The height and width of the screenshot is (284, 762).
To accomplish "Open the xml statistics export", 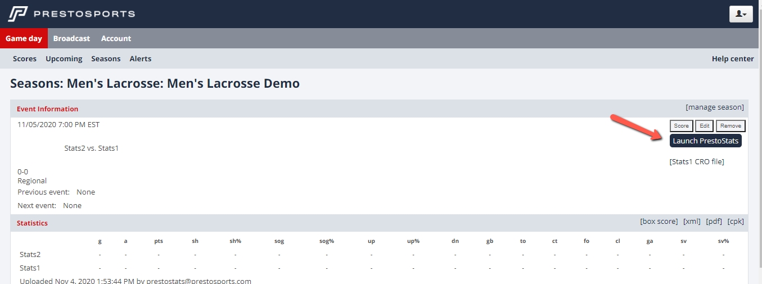I will click(692, 221).
